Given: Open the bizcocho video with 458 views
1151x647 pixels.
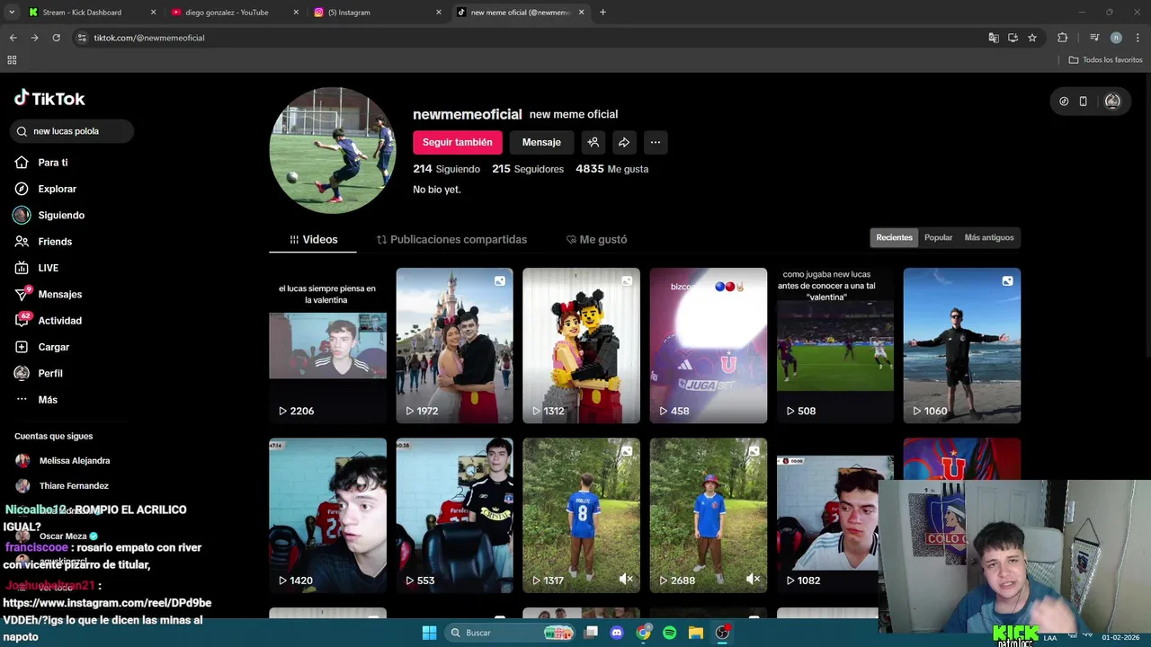Looking at the screenshot, I should [708, 345].
